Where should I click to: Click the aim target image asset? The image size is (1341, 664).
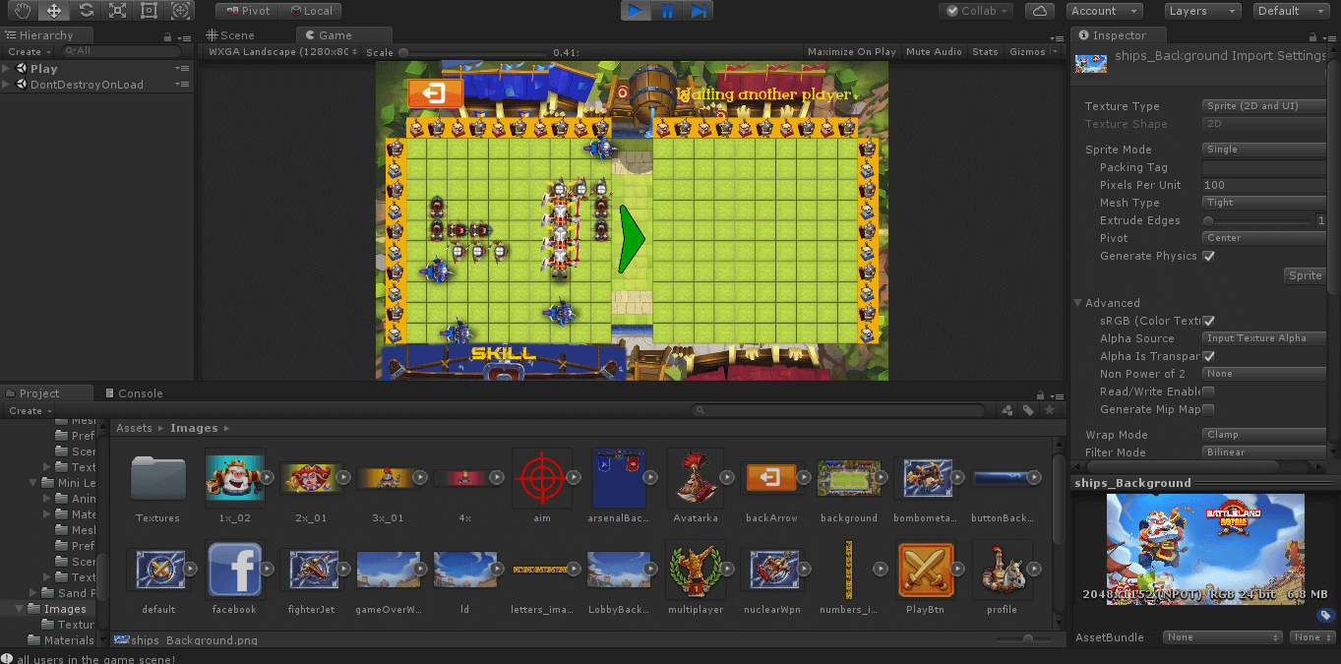coord(541,478)
